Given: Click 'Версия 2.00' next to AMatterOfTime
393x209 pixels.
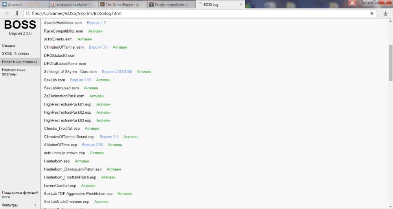Looking at the screenshot, I should [x=92, y=145].
